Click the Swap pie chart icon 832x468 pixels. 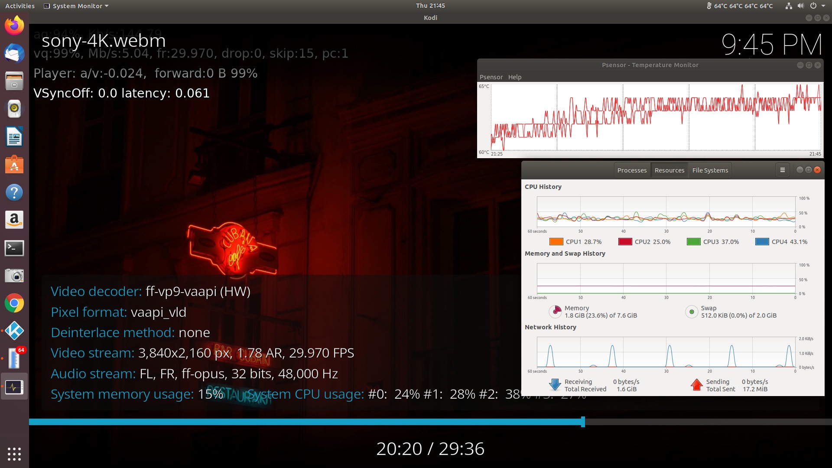[x=692, y=312]
